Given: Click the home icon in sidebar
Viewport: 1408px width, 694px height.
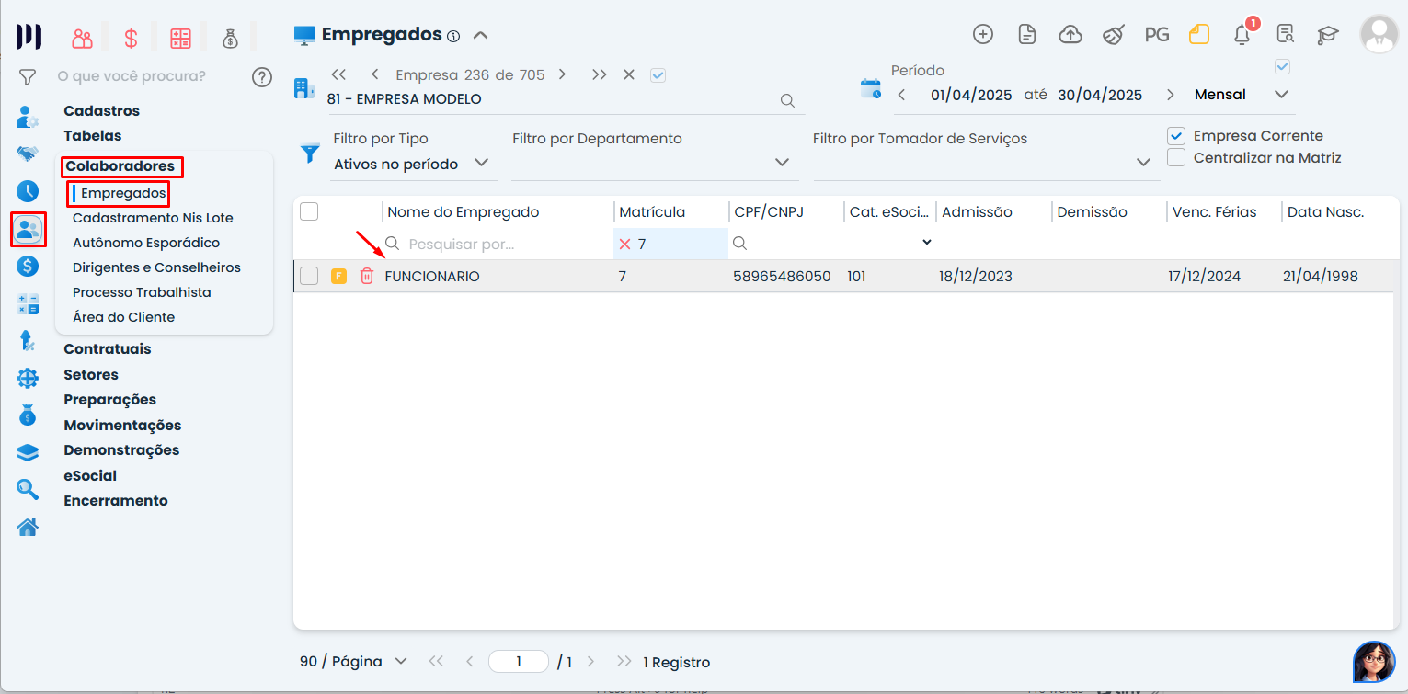Looking at the screenshot, I should click(28, 528).
